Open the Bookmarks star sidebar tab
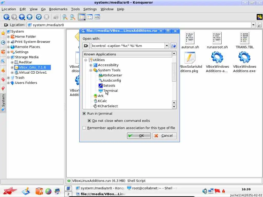This screenshot has width=263, height=197. click(3, 33)
